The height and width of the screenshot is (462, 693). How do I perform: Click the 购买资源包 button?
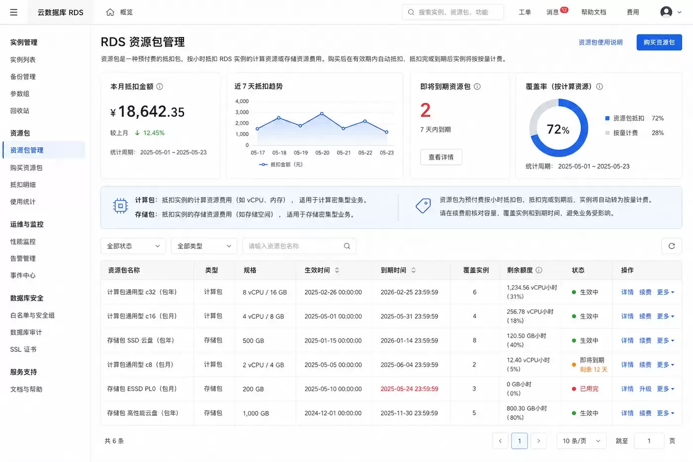[659, 43]
